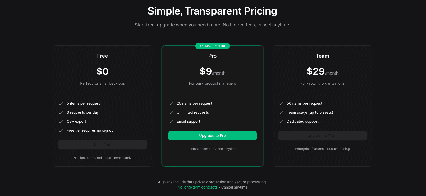Viewport: 426px width, 196px height.
Task: Click the $29/month price text
Action: point(322,71)
